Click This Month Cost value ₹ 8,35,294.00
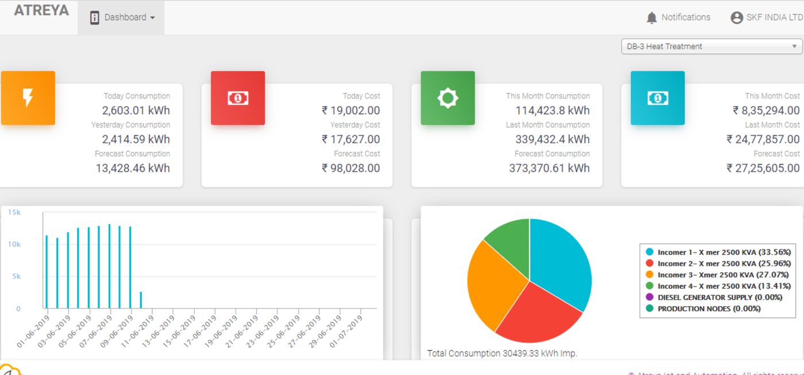 pos(766,110)
